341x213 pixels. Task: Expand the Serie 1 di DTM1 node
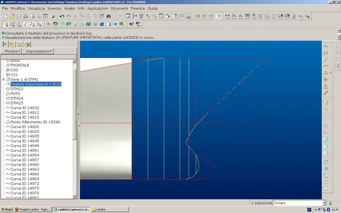click(x=4, y=80)
